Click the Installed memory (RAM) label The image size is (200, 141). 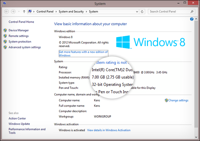click(74, 78)
